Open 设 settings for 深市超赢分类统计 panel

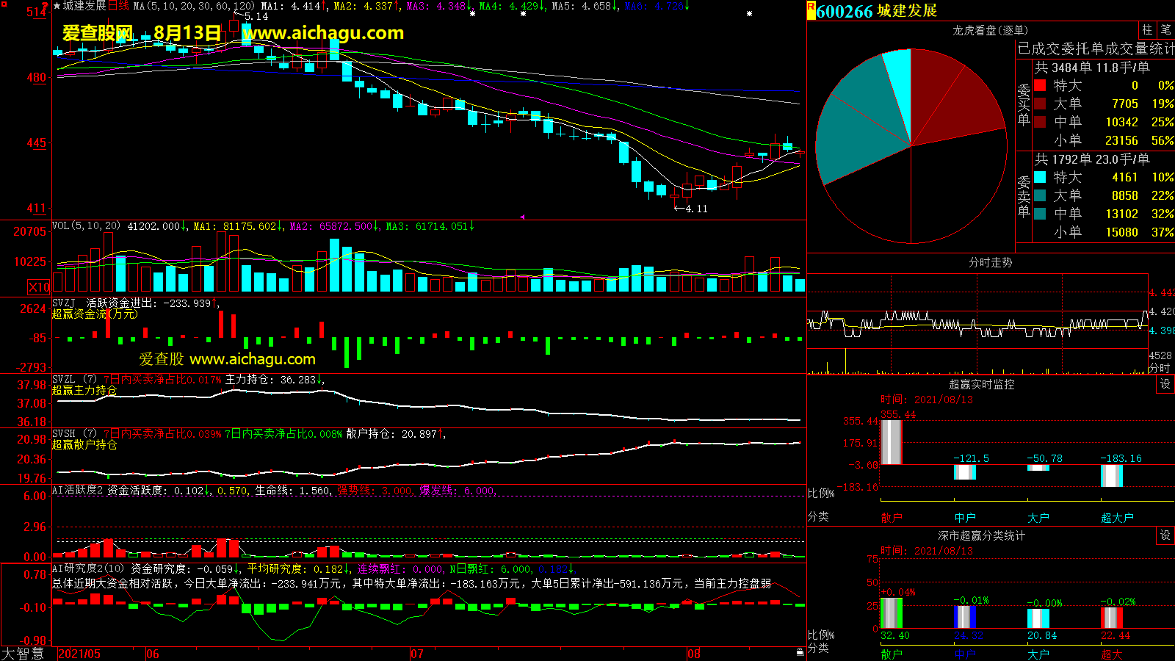click(1165, 535)
